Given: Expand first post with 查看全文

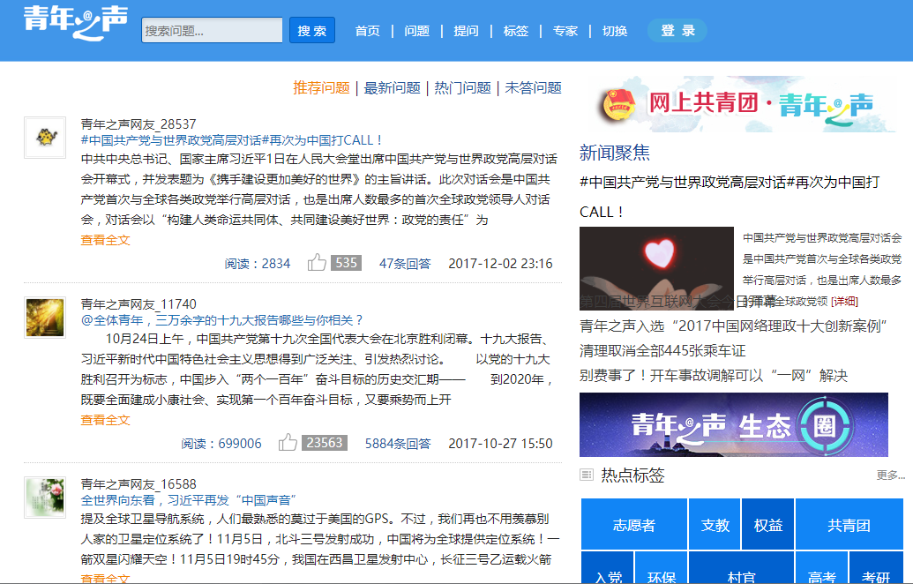Looking at the screenshot, I should click(x=105, y=240).
